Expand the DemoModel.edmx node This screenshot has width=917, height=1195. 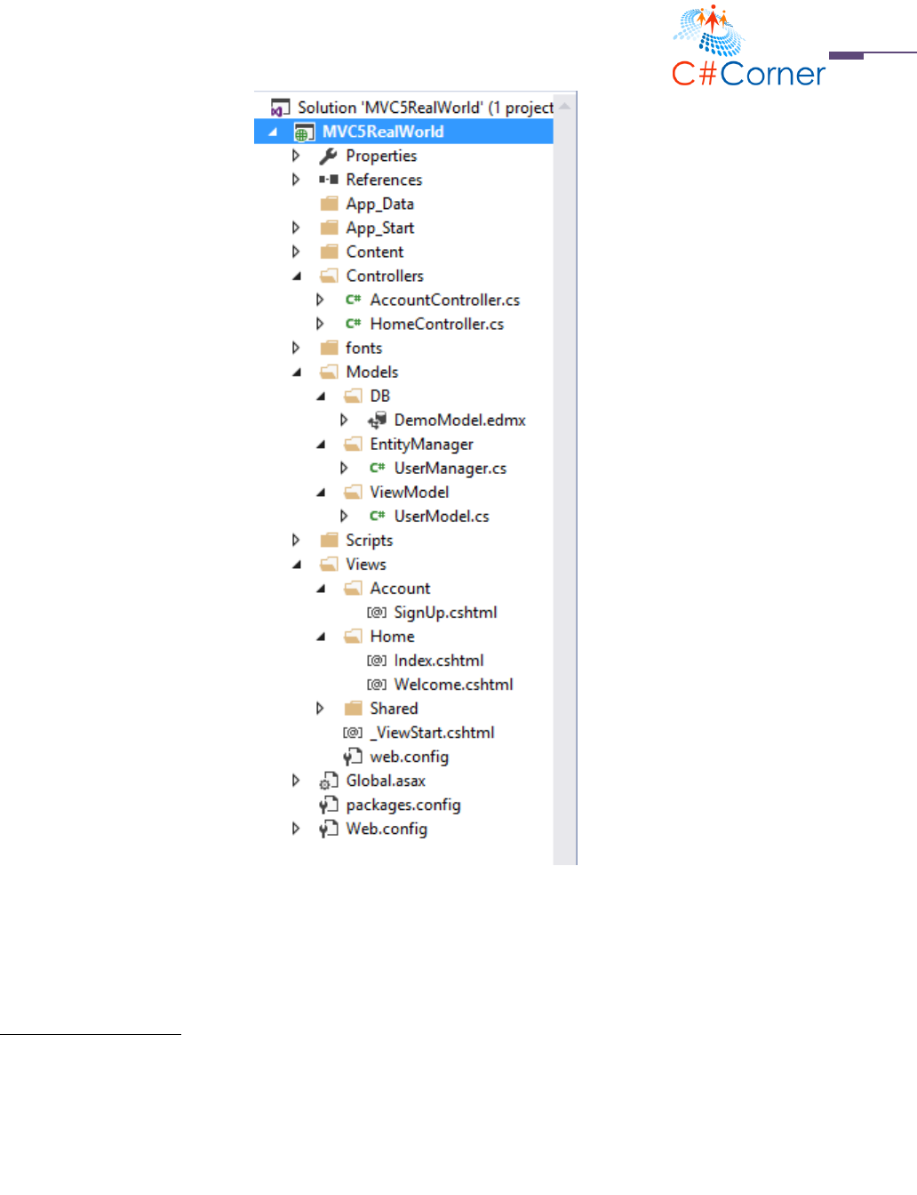tap(344, 420)
